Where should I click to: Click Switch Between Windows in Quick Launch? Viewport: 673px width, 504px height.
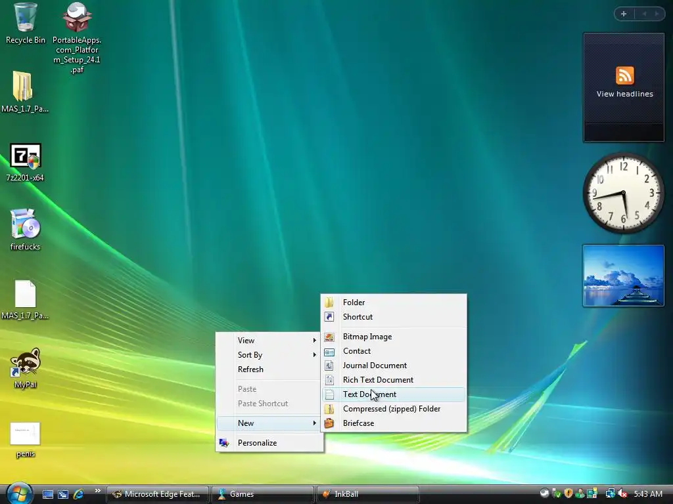(63, 494)
